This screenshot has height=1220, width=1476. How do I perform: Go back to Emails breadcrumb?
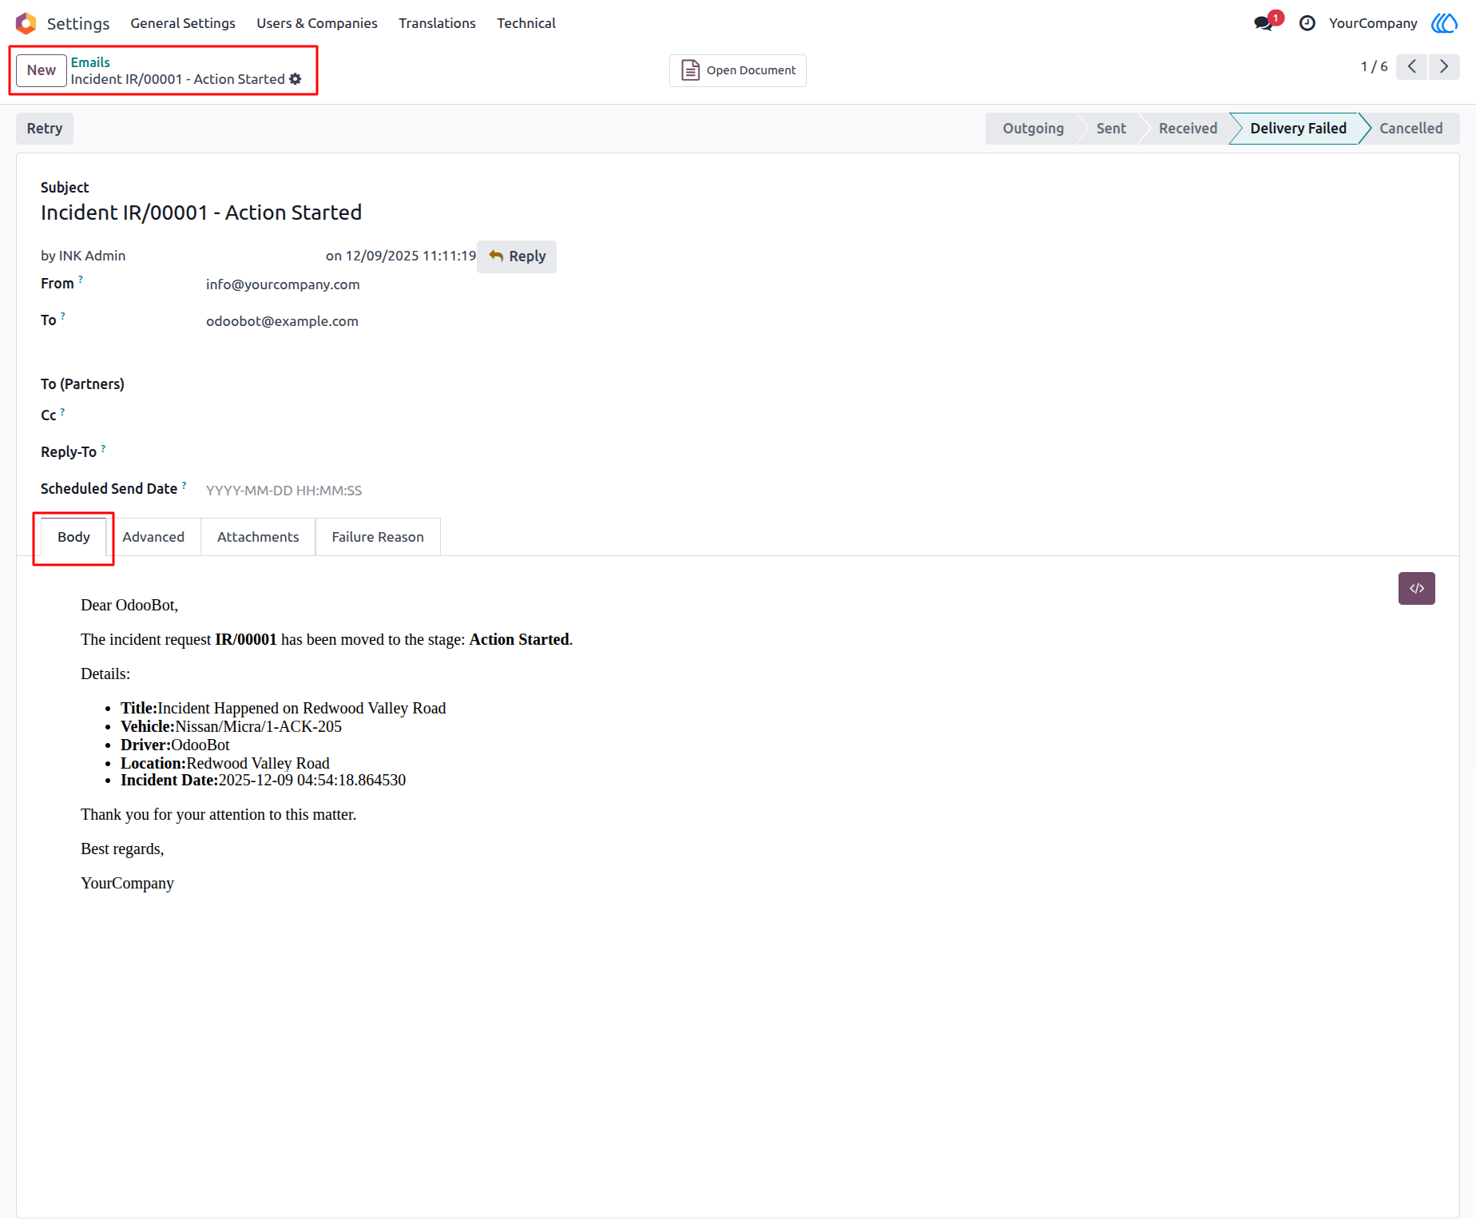90,62
